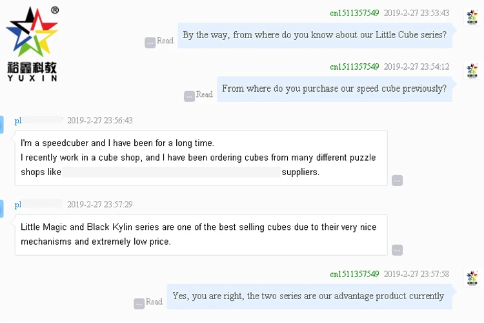Open ellipsis icon next to speed cube purchase message
This screenshot has width=484, height=323.
(x=189, y=96)
